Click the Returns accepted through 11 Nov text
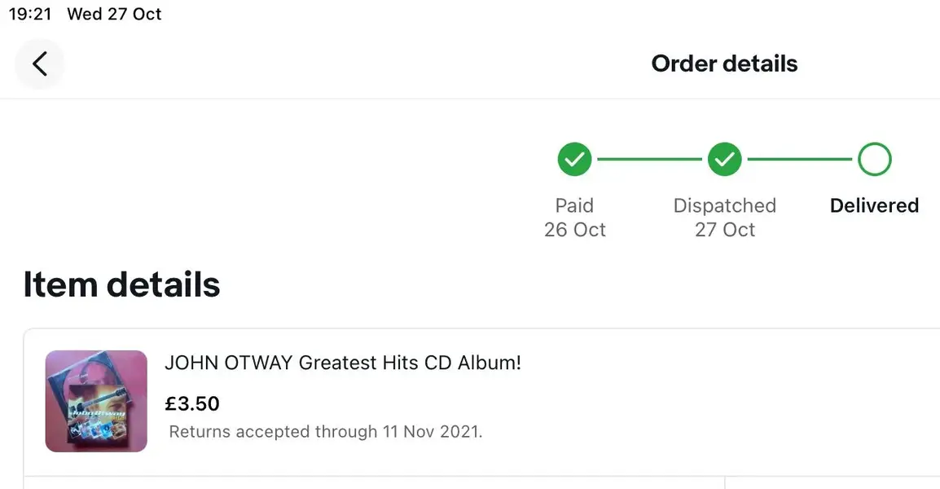The image size is (940, 489). [326, 431]
